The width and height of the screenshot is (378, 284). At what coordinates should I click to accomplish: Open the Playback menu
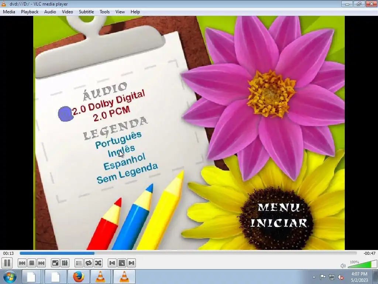click(x=30, y=12)
